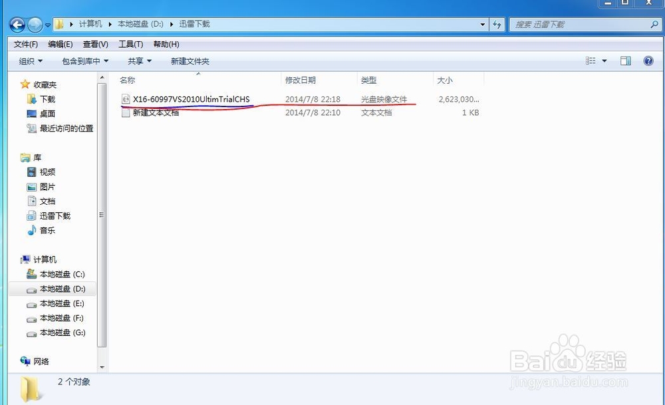Sort by the 修改日期 column header
The width and height of the screenshot is (665, 405).
(x=301, y=80)
